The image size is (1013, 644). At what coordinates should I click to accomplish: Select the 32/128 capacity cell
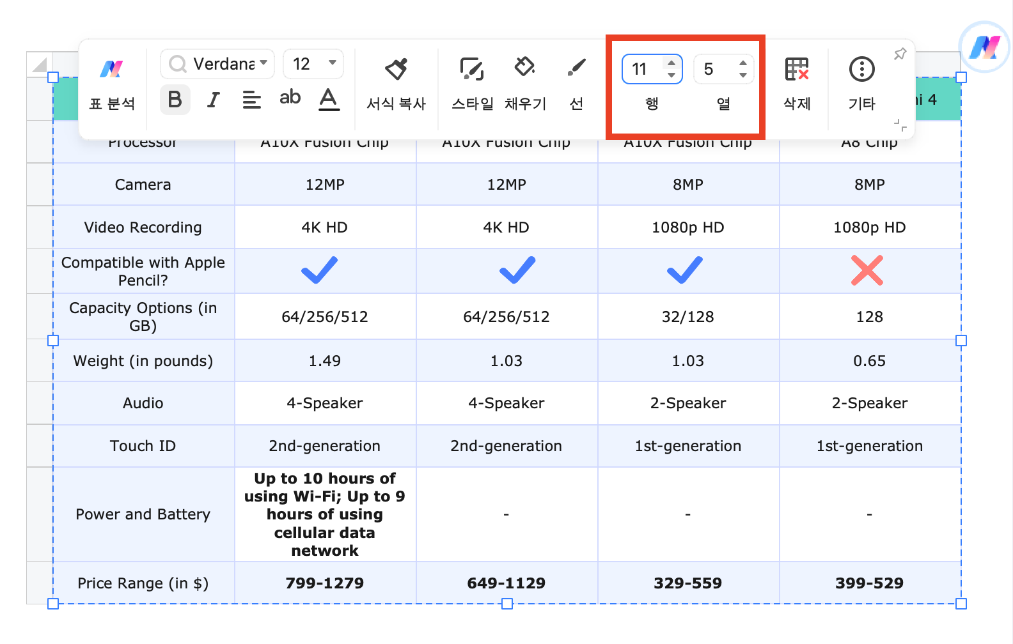(688, 317)
